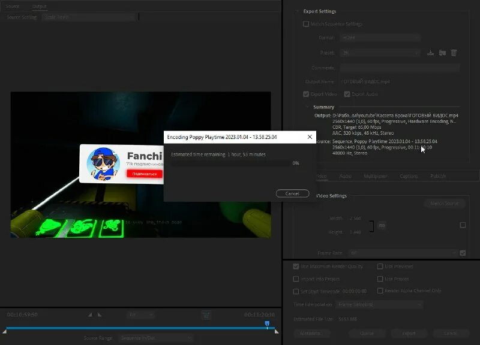The image size is (480, 345).
Task: Click the video preview image
Action: pos(140,165)
